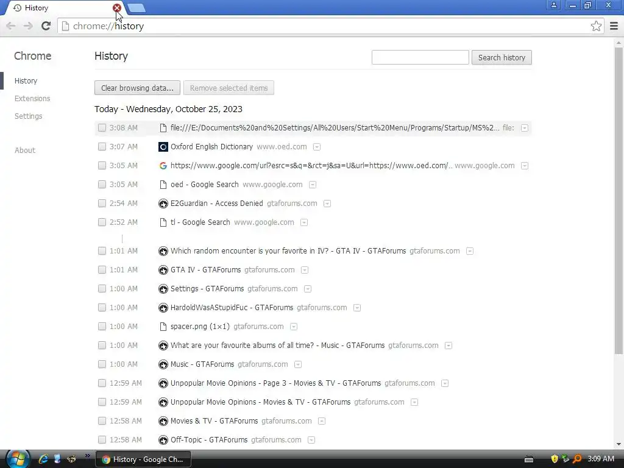Open dropdown for Oxford English Dictionary entry
The height and width of the screenshot is (468, 624).
pos(317,147)
